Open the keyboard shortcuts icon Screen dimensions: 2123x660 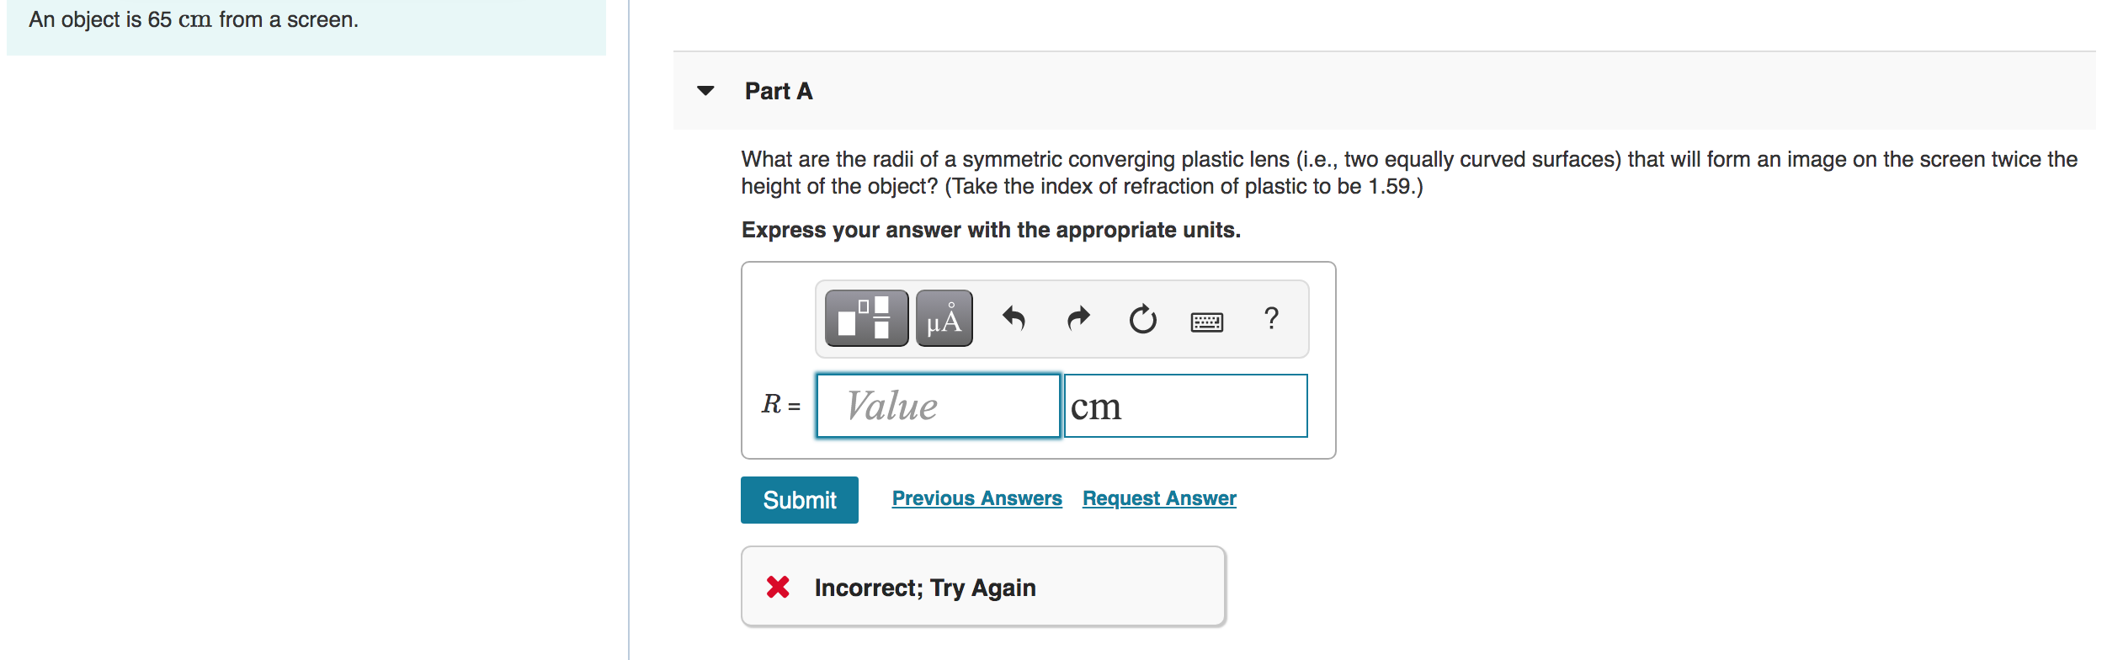(x=1207, y=322)
